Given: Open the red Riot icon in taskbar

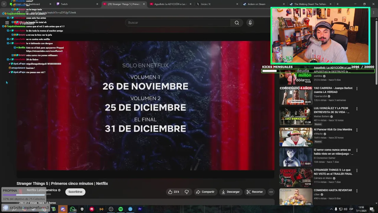Looking at the screenshot, I should pyautogui.click(x=92, y=209).
